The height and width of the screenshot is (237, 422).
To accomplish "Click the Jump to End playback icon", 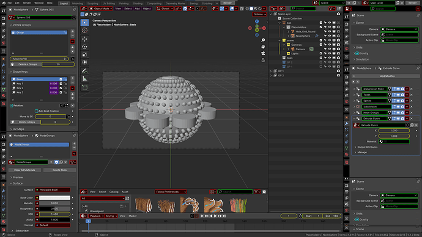I will coord(224,216).
